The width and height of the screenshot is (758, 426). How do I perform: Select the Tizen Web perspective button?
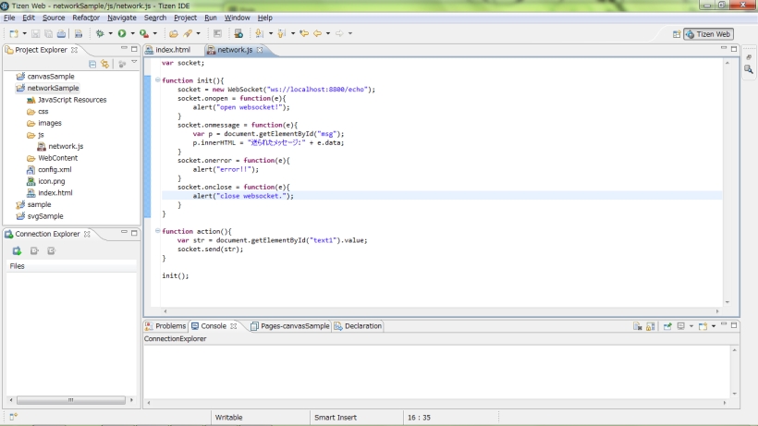(x=708, y=34)
